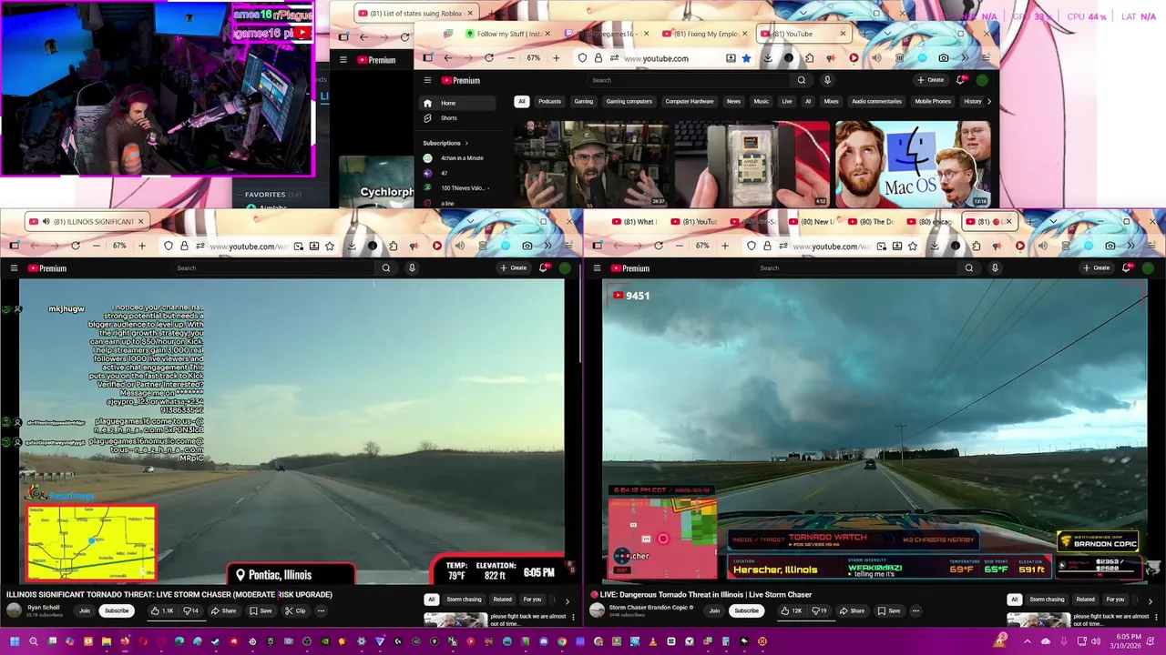The width and height of the screenshot is (1166, 655).
Task: Join the Ryan Scholl channel membership
Action: pos(85,610)
